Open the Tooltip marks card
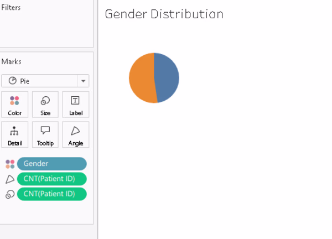Screen dimensions: 332x239 click(45, 134)
